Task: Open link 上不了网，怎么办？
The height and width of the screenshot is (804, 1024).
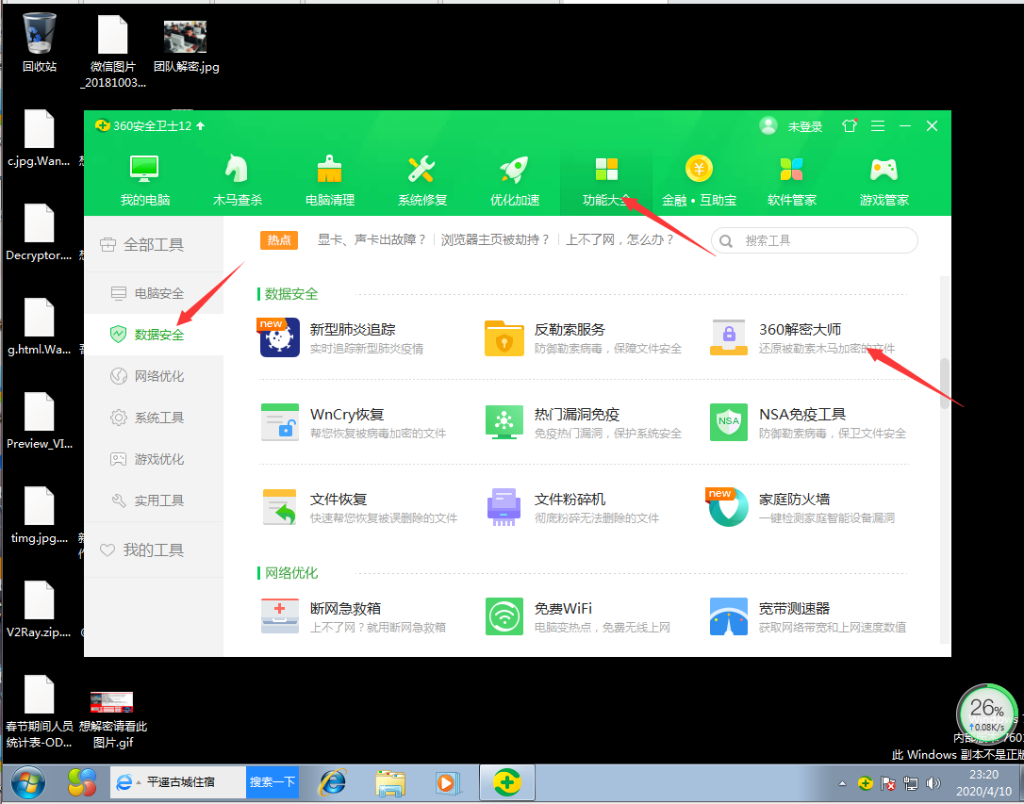Action: 619,240
